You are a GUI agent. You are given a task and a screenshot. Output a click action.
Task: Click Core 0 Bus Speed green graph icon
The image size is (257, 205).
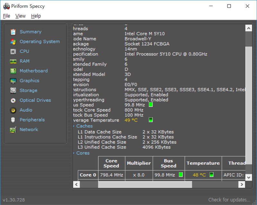click(181, 175)
